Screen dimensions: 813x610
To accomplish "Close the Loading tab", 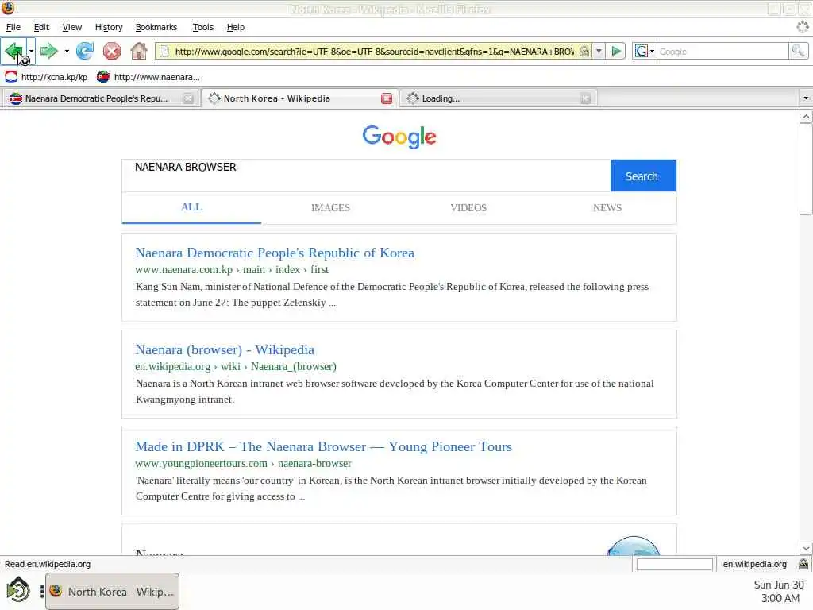I will [585, 98].
